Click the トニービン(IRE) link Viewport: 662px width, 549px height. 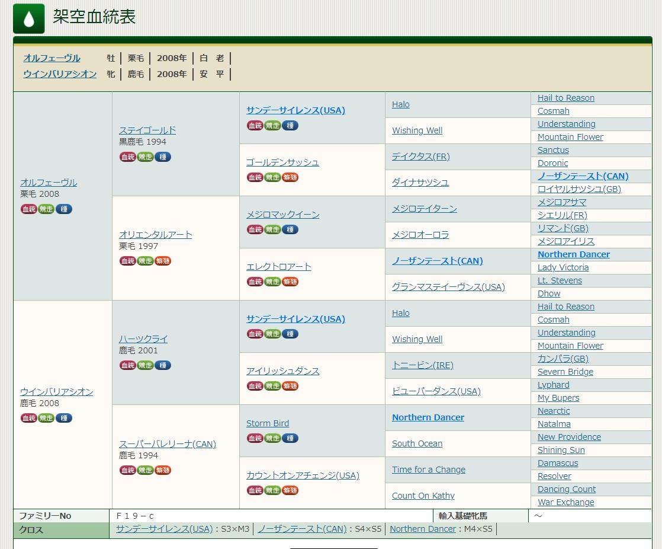(422, 365)
